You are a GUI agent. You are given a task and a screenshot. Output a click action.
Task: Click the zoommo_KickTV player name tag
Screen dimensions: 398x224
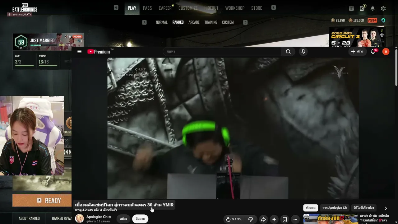[x=20, y=15]
